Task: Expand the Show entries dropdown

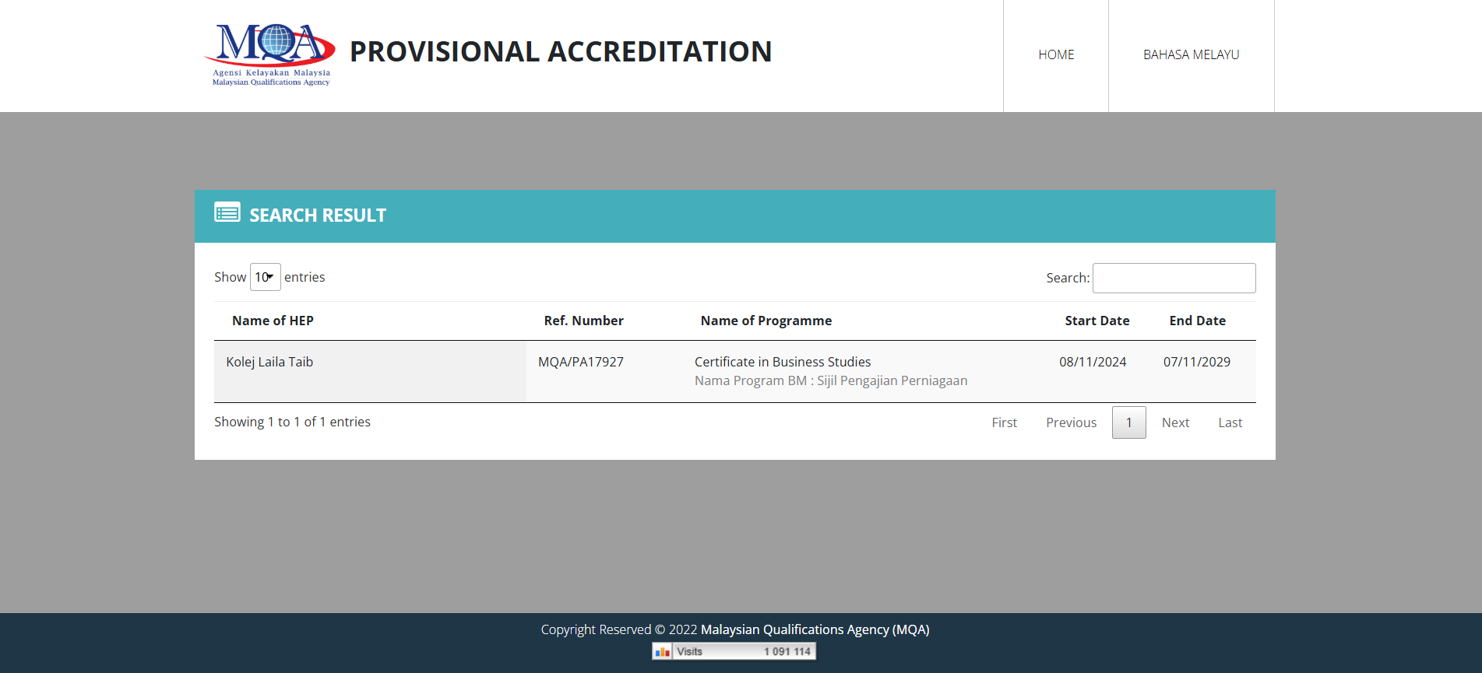Action: pos(265,277)
